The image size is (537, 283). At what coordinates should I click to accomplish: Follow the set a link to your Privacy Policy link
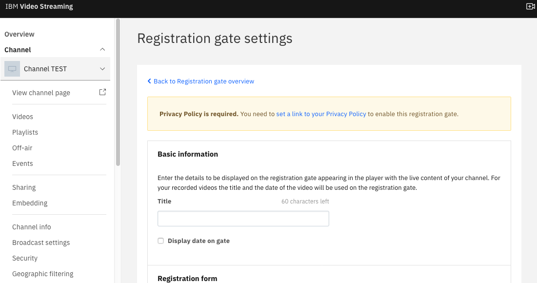[321, 114]
